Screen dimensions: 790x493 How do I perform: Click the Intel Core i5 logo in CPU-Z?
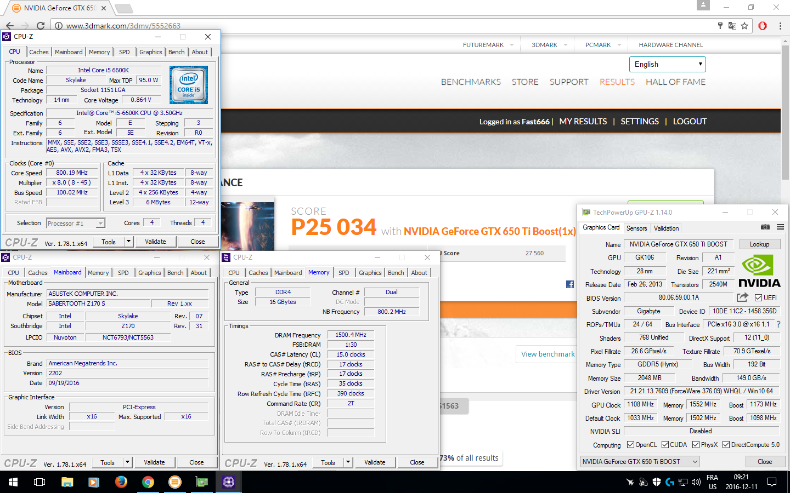[189, 85]
